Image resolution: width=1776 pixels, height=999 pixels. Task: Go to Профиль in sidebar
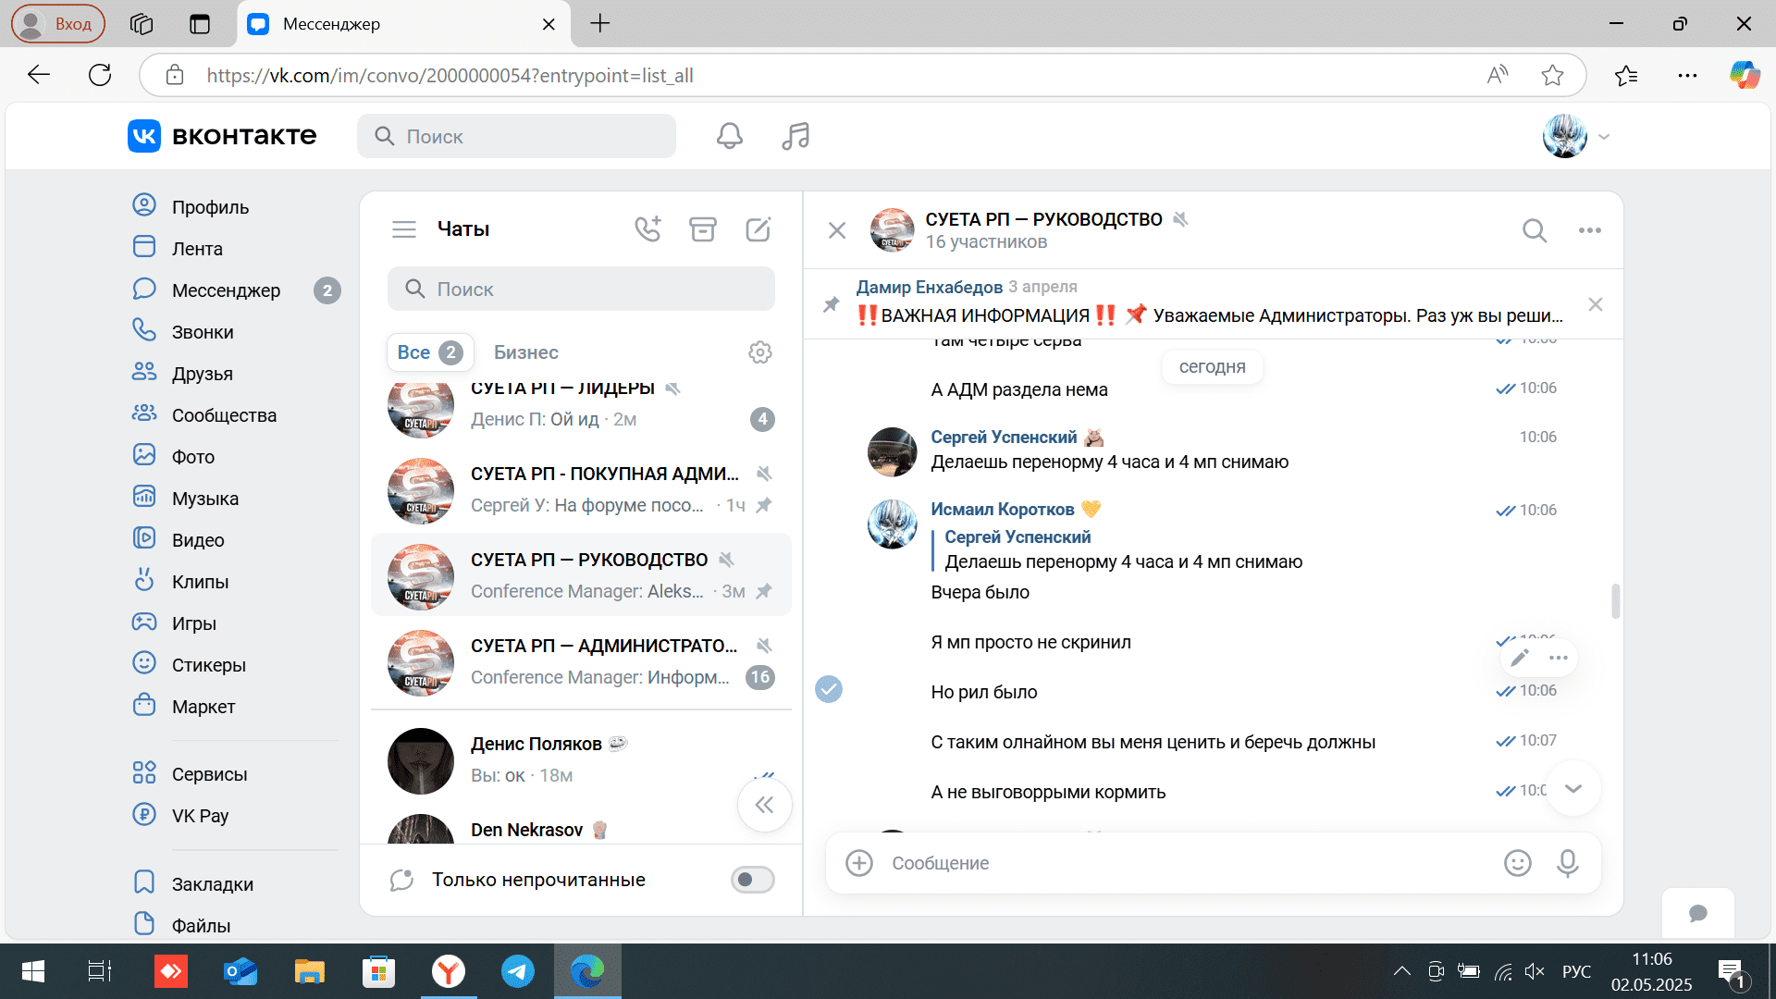click(x=210, y=207)
